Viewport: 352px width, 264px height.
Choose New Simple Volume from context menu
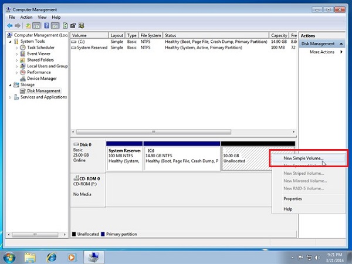click(303, 158)
